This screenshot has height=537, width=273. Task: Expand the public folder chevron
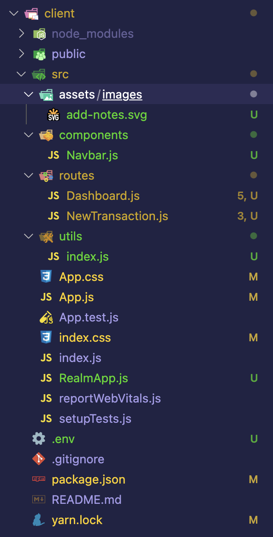pyautogui.click(x=21, y=54)
